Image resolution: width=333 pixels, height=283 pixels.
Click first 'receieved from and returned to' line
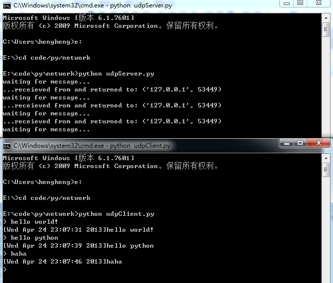112,90
